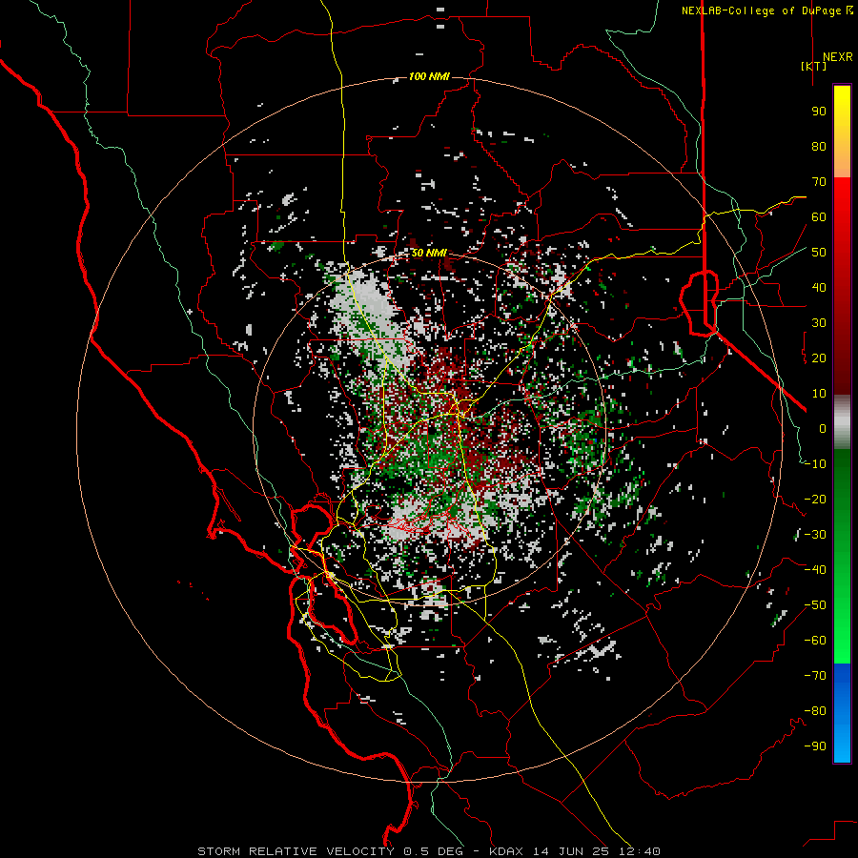Click the -60 value on the velocity scale

815,641
